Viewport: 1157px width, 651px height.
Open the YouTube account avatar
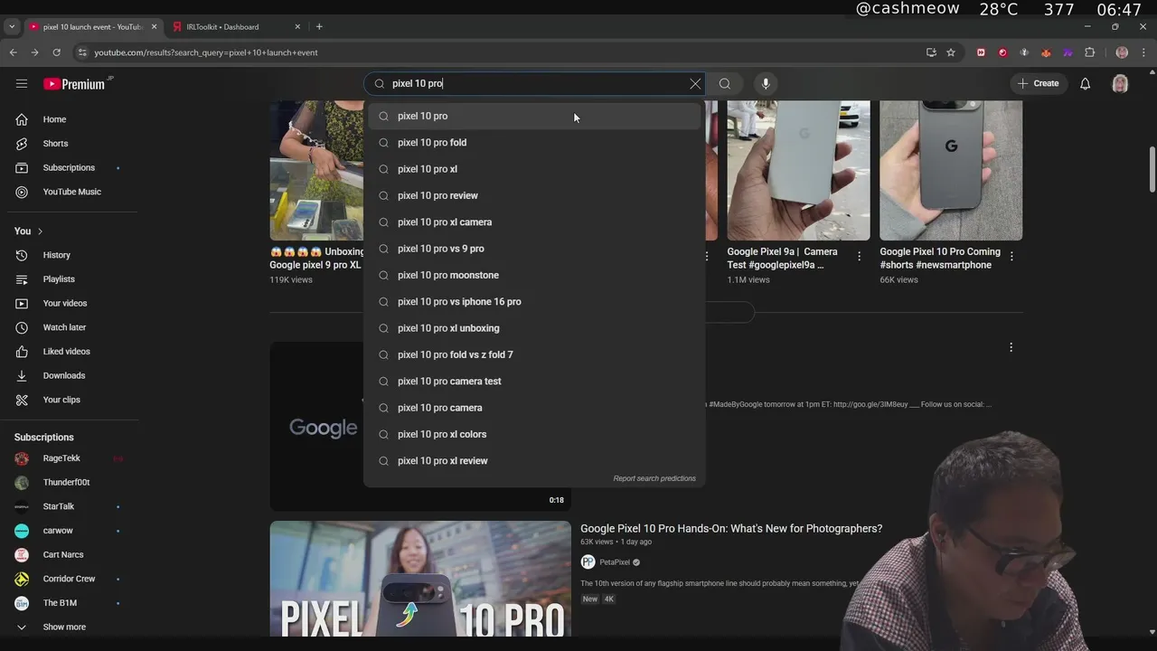1120,83
